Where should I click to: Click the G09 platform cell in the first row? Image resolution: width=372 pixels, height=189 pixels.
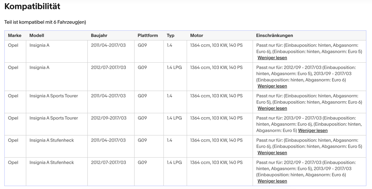click(x=142, y=45)
